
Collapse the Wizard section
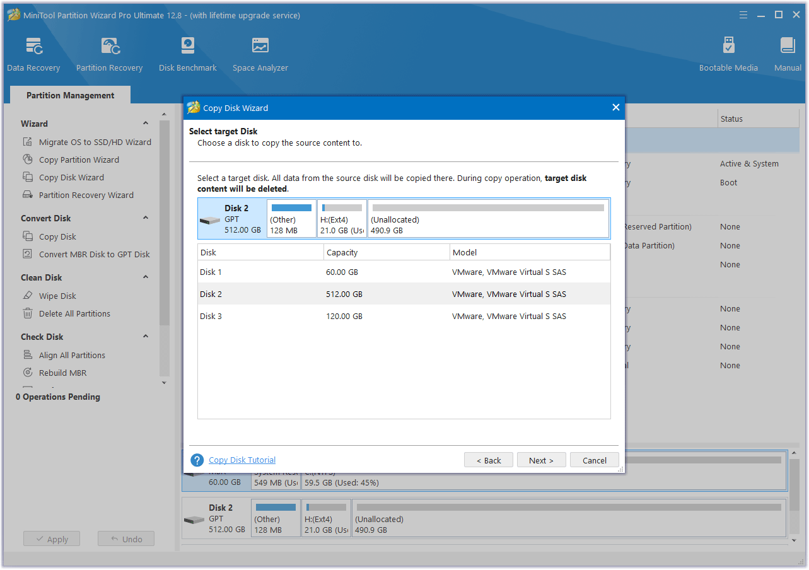146,124
